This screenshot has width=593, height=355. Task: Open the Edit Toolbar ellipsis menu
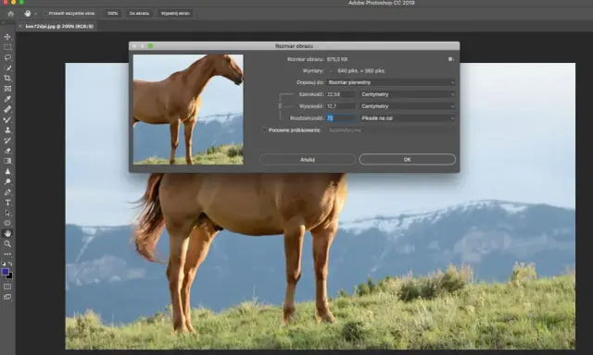click(x=7, y=254)
